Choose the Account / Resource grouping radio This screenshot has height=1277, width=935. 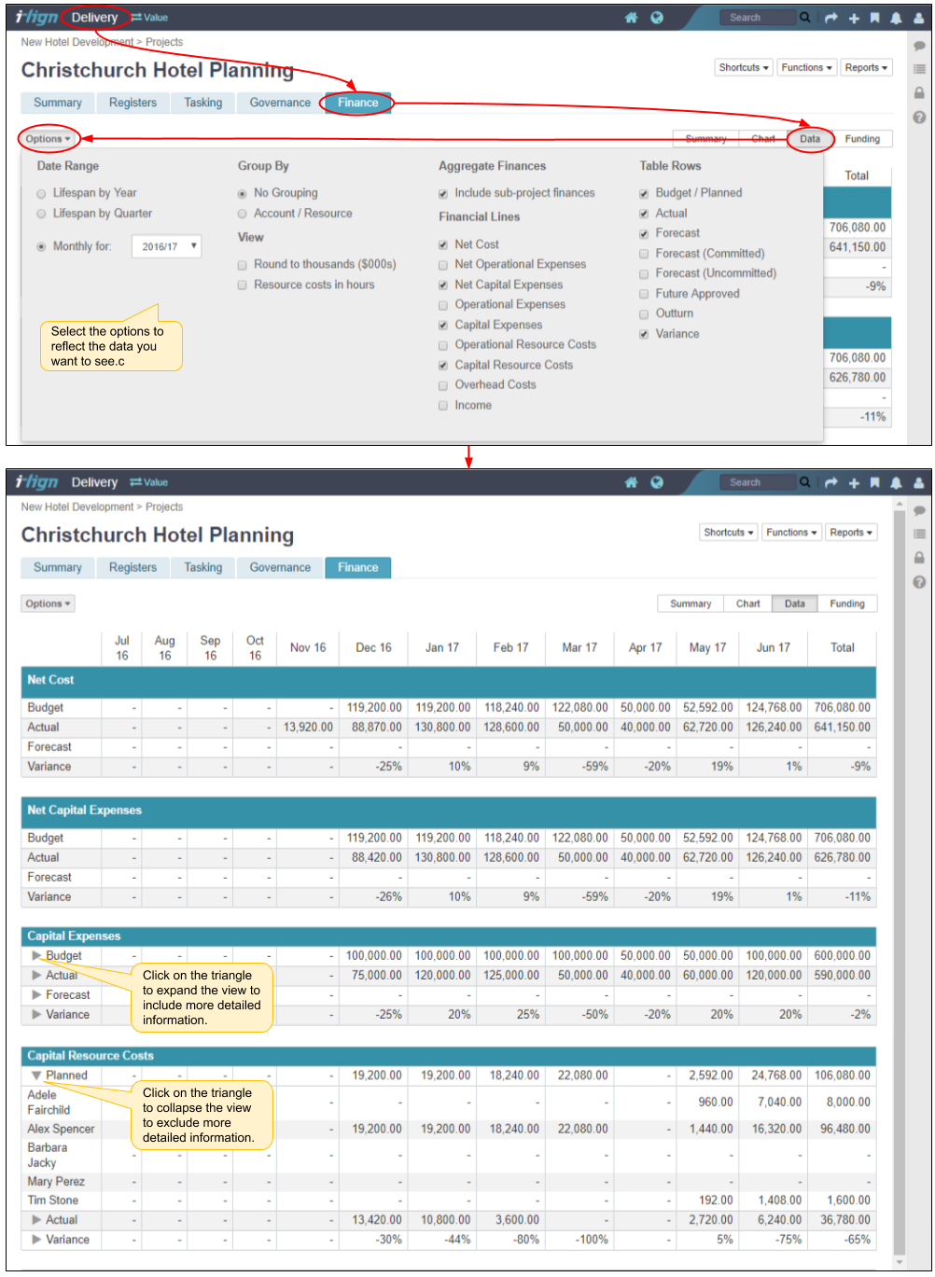pyautogui.click(x=243, y=214)
